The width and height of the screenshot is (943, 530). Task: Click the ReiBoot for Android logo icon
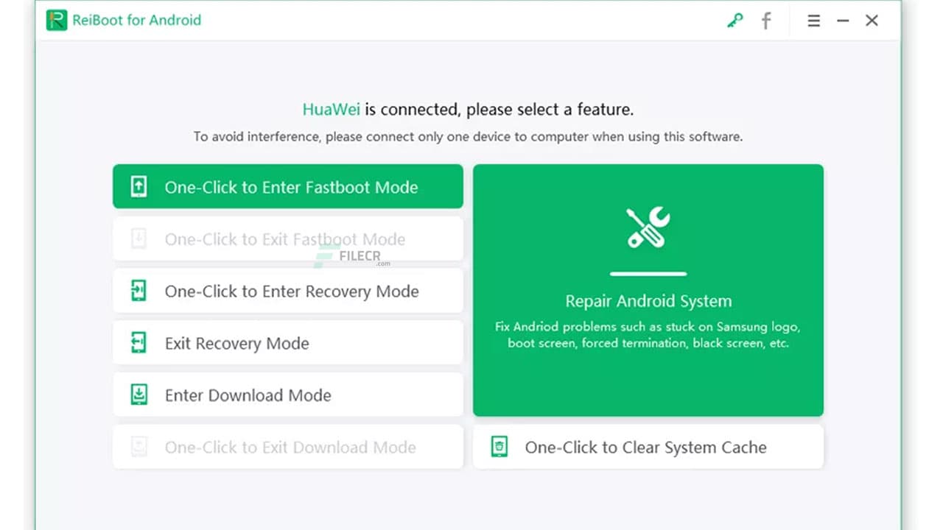[57, 20]
